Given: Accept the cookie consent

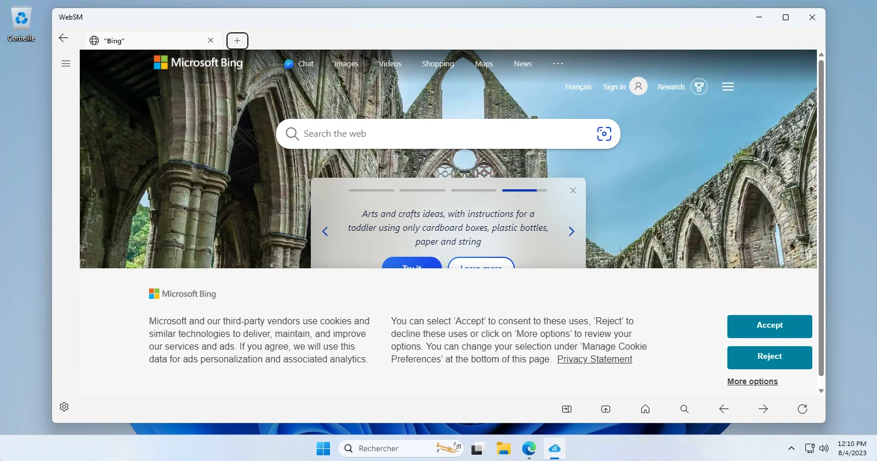Looking at the screenshot, I should (x=769, y=326).
